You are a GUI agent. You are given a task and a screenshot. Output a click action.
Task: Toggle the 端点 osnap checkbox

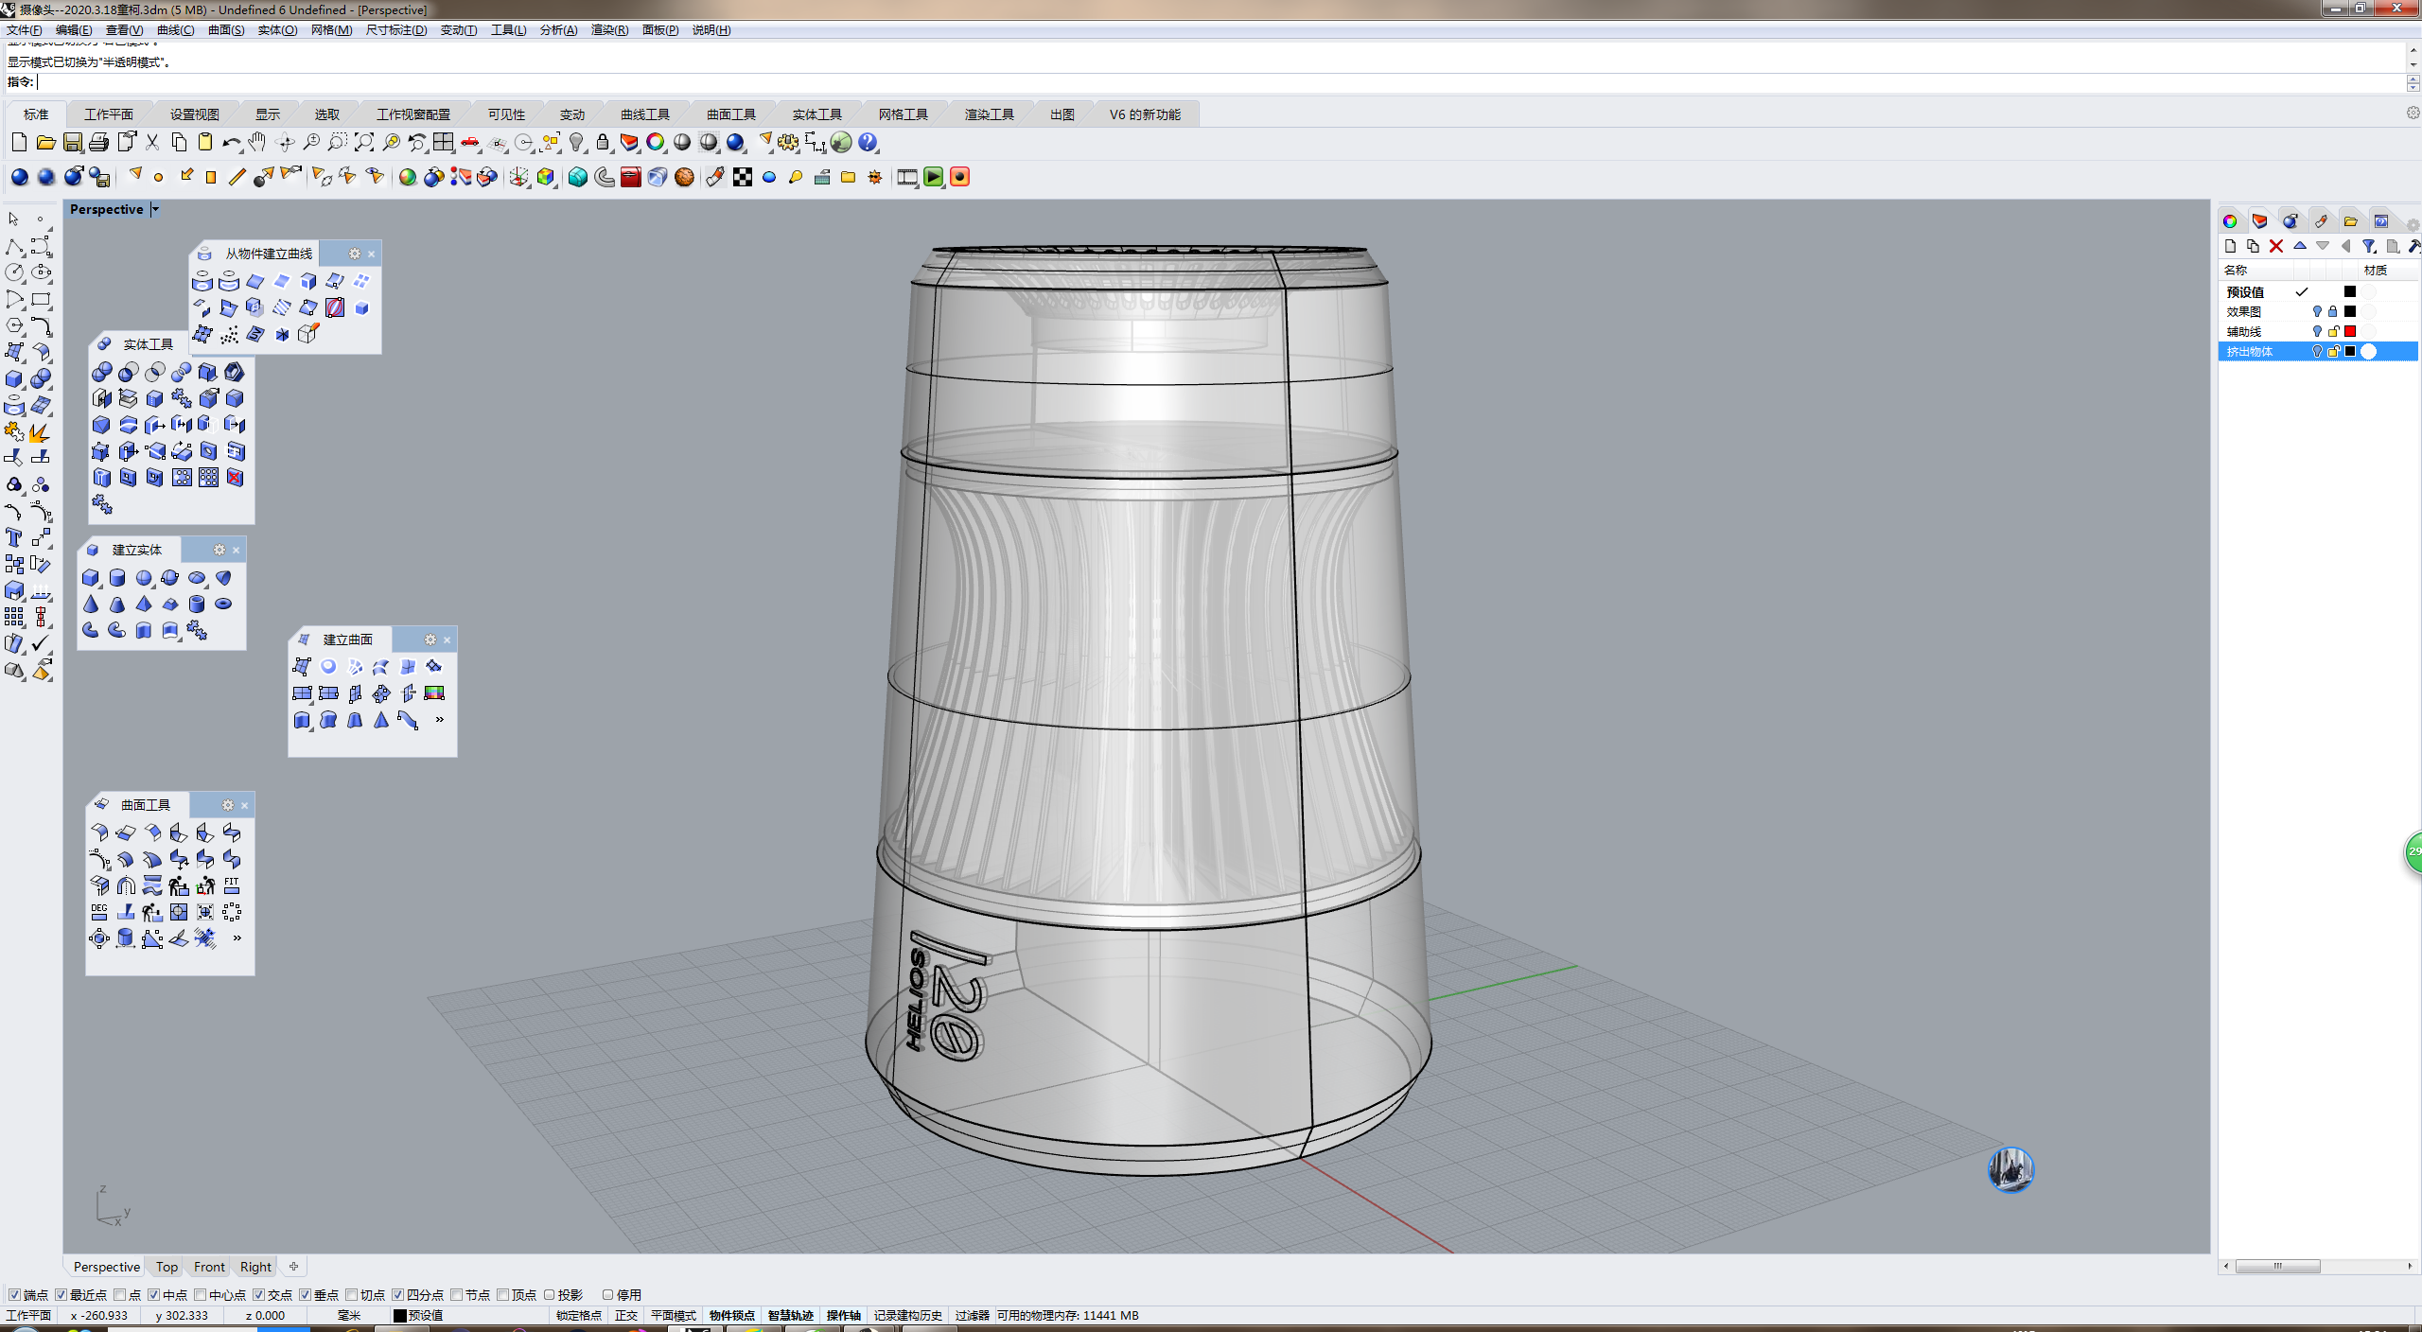pos(14,1294)
